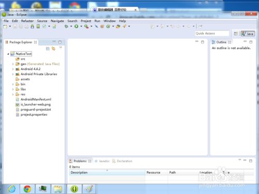Viewport: 259px width, 194px height.
Task: Click the green New Java Class icon
Action: coord(108,26)
